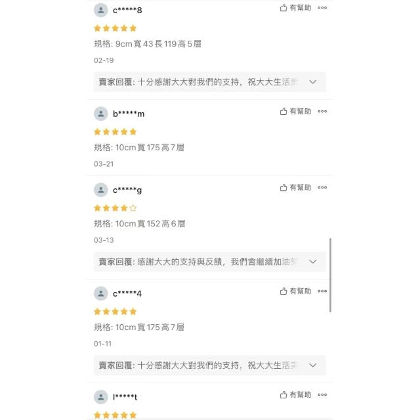Open username c*****4 profile link
The width and height of the screenshot is (420, 420).
coord(127,293)
